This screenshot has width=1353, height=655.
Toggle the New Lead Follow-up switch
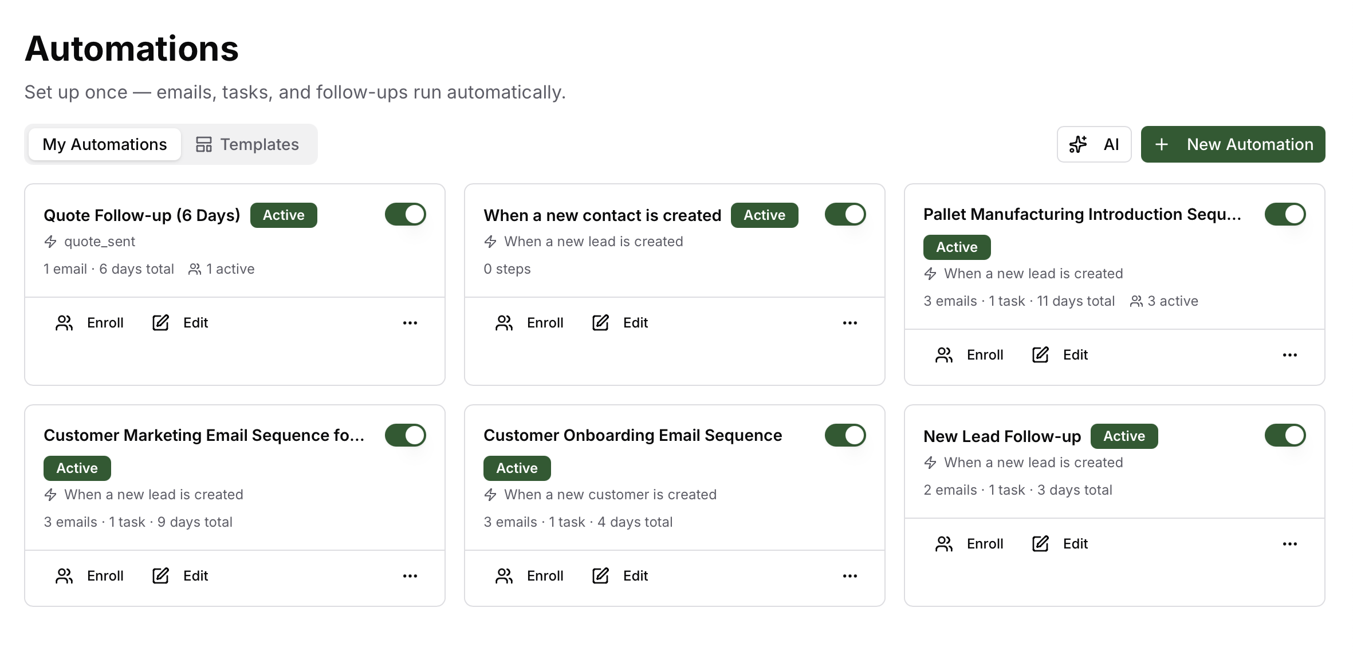click(x=1285, y=435)
